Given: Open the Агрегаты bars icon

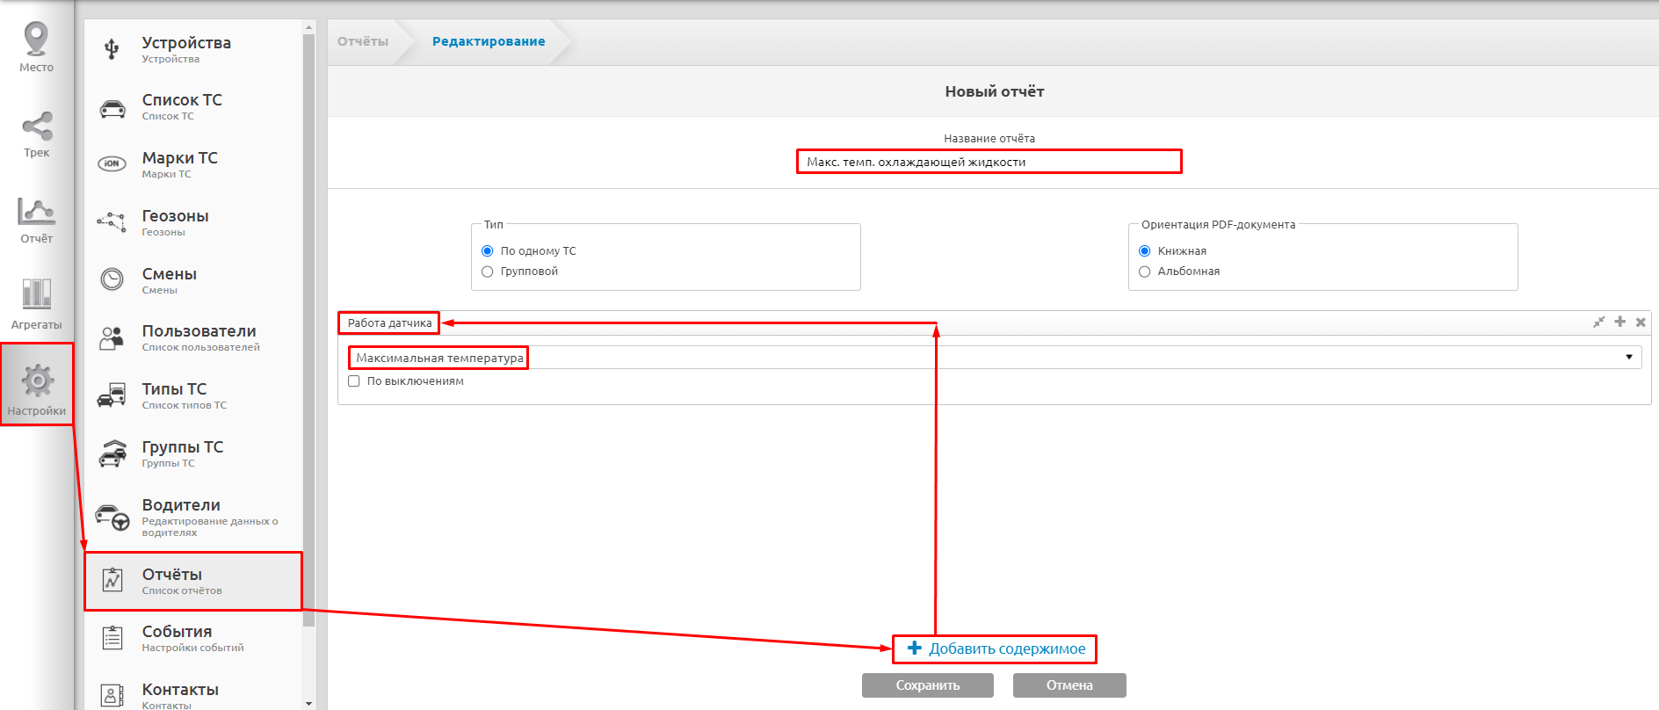Looking at the screenshot, I should click(x=36, y=293).
